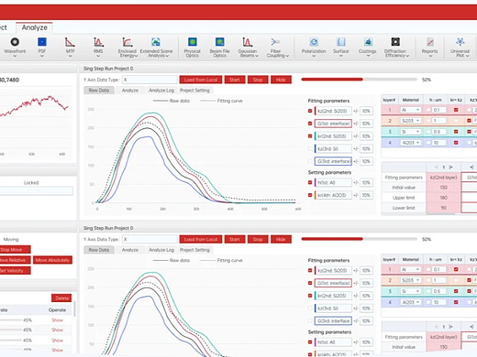Open the Universal Plot tool
The image size is (477, 357).
point(460,47)
